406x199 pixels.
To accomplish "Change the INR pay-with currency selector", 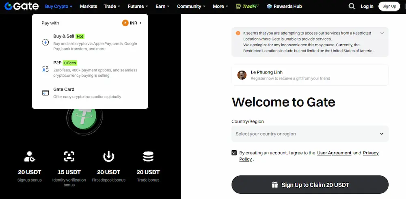I will [x=132, y=23].
